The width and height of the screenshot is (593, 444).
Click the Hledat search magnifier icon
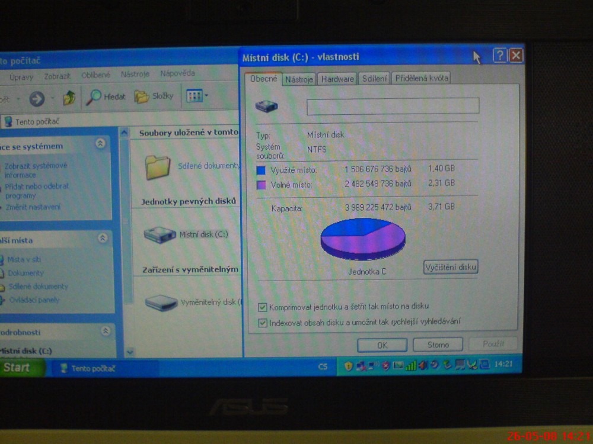click(94, 97)
